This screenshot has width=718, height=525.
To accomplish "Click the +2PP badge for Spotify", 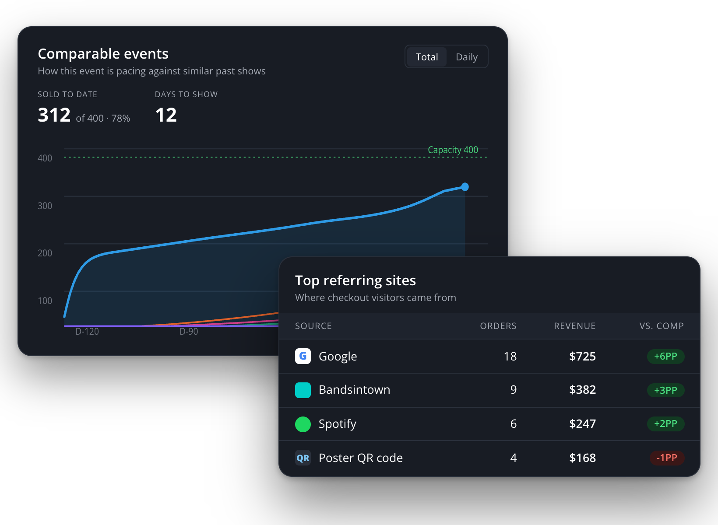I will click(665, 423).
